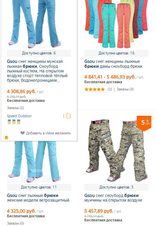Click the review count (2) link
The image size is (156, 226).
point(110,89)
